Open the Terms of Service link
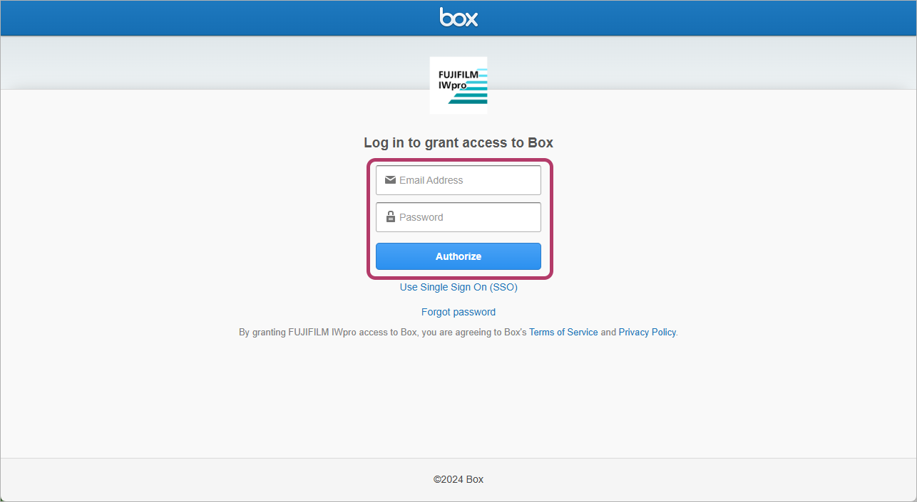 click(x=563, y=332)
